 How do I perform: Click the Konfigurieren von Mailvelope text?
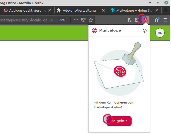click(x=113, y=105)
